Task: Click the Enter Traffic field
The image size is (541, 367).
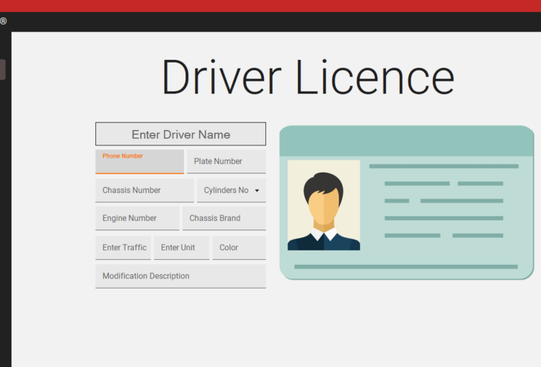Action: (123, 248)
